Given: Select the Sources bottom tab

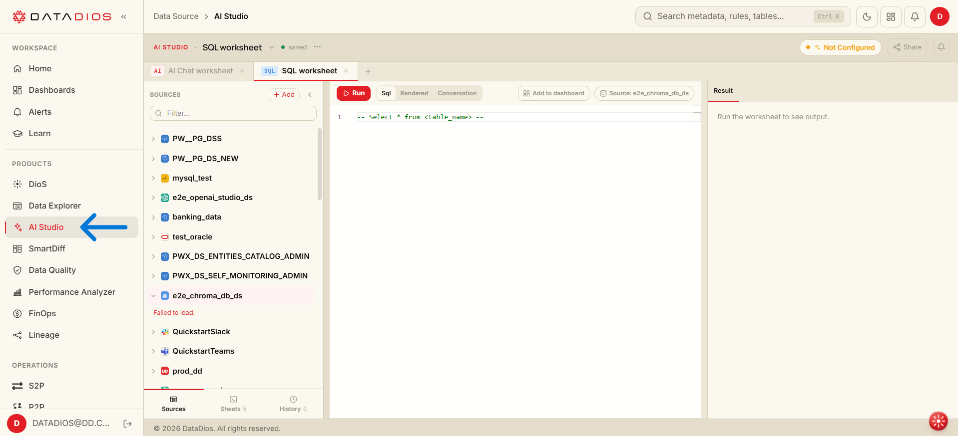Looking at the screenshot, I should [x=173, y=404].
